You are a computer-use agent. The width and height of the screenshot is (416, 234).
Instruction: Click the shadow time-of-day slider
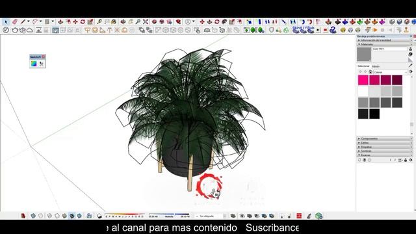[169, 216]
